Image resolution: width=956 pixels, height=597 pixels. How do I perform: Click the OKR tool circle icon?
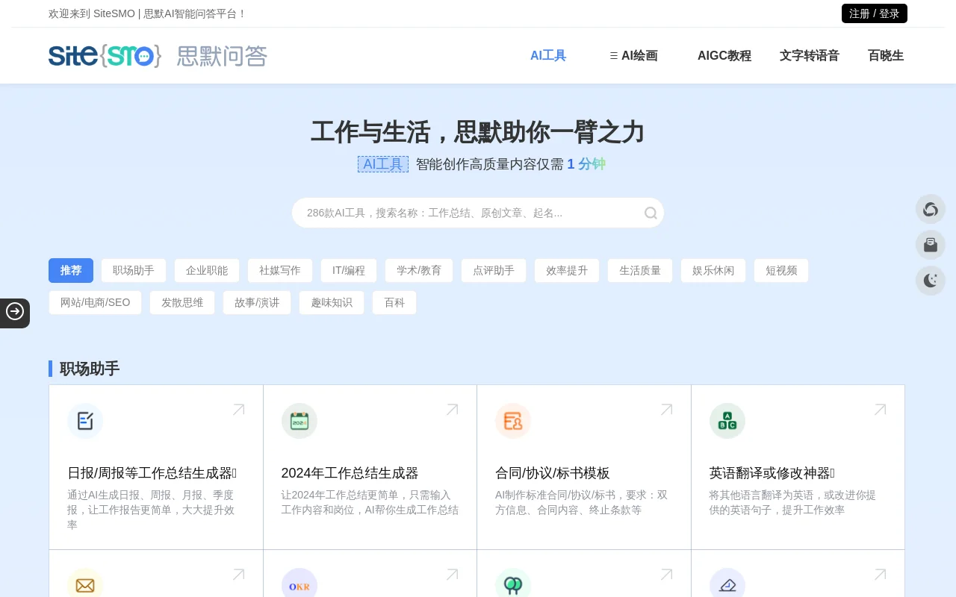(299, 585)
